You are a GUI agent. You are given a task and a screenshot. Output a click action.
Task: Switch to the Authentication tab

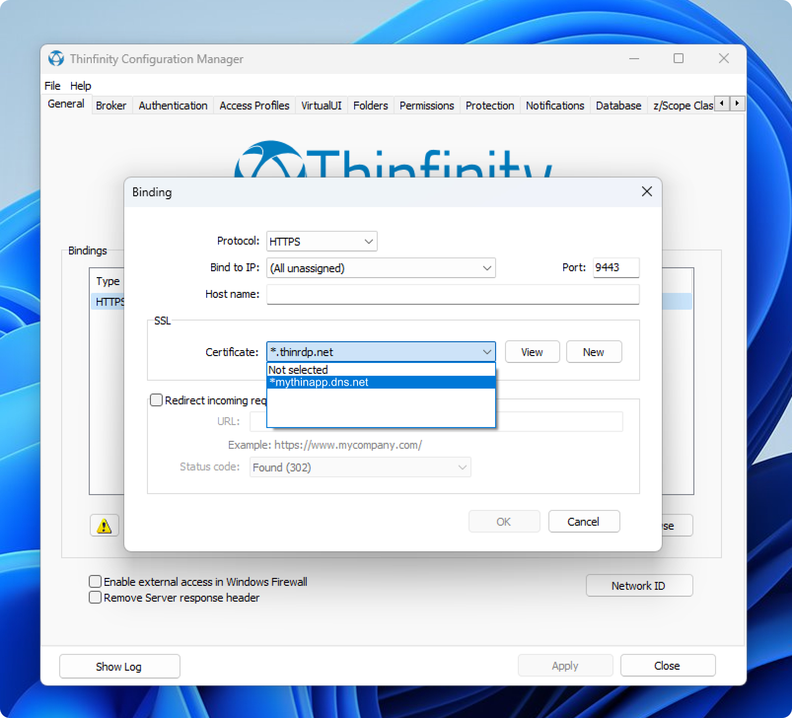(173, 106)
